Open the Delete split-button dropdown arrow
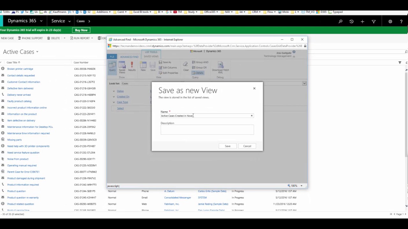The height and width of the screenshot is (229, 408). click(x=64, y=38)
